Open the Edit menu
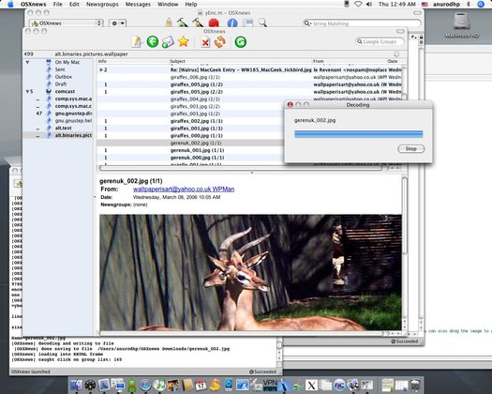The width and height of the screenshot is (492, 394). tap(74, 4)
